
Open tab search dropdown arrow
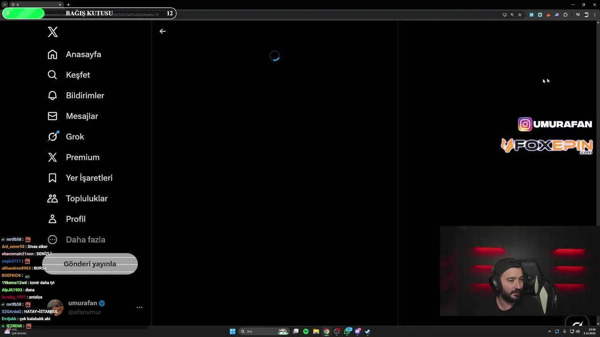(x=4, y=5)
